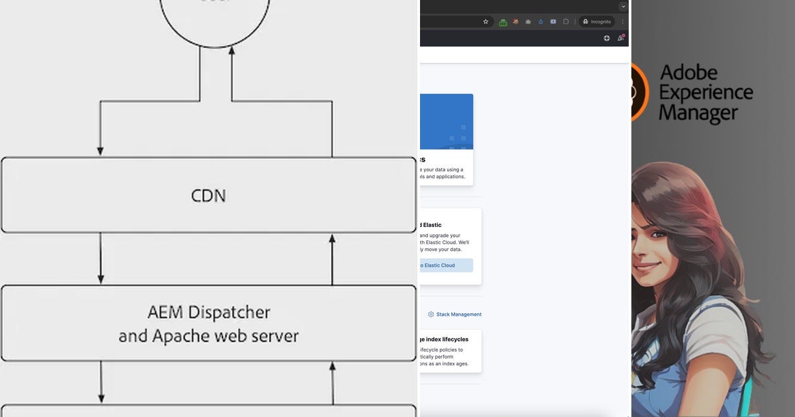This screenshot has height=417, width=795.
Task: Click the Elastic Cloud migration button
Action: [445, 265]
